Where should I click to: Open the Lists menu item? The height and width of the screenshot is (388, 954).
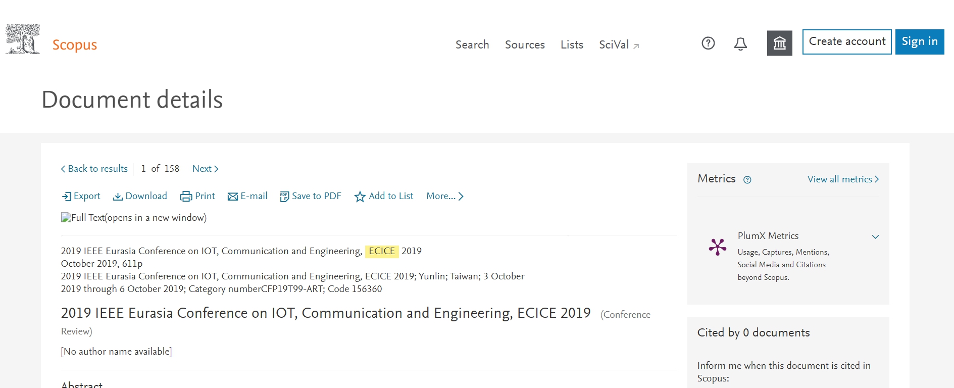pos(572,44)
